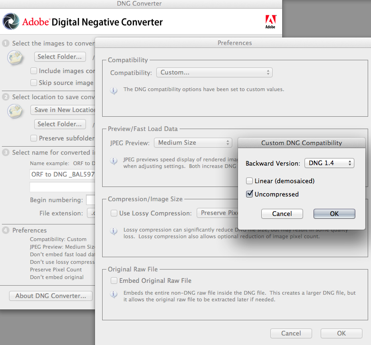The image size is (371, 345).
Task: Click the 'Name example: ORF to D' text
Action: click(62, 163)
